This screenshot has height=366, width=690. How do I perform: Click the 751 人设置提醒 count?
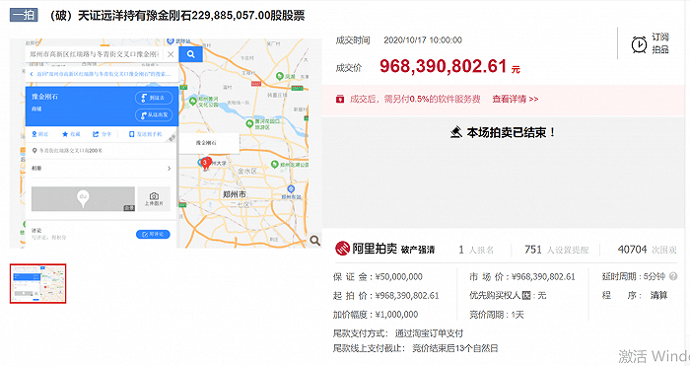[x=556, y=250]
